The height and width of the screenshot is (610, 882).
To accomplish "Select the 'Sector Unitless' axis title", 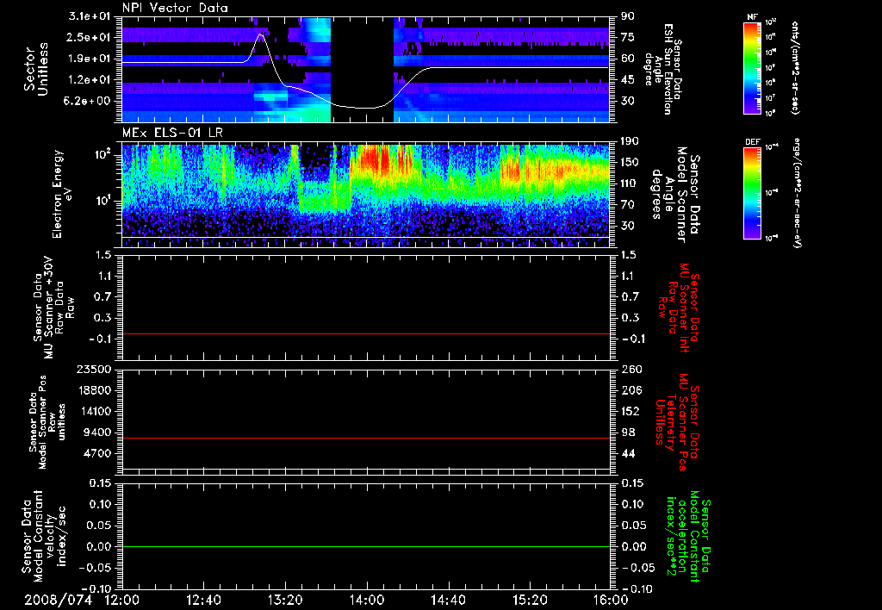I will tap(36, 69).
